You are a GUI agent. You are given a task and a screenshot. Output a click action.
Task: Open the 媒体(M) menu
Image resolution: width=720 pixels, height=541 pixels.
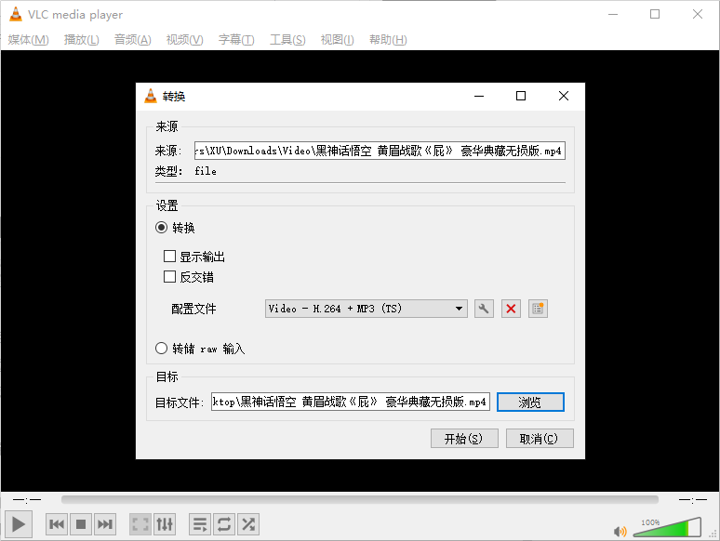[x=28, y=39]
